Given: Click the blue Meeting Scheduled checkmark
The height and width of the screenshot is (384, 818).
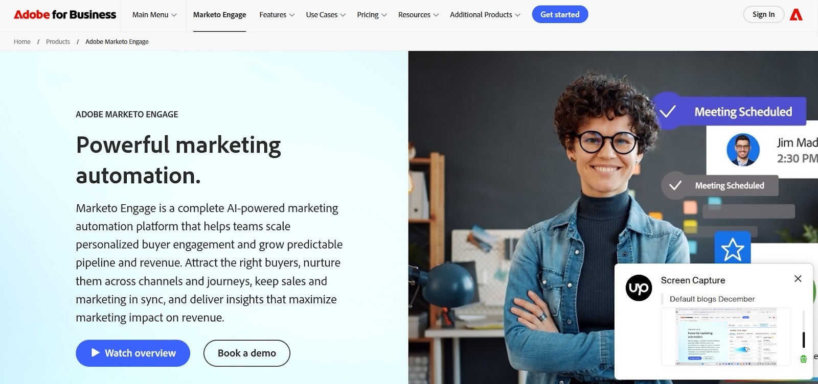Looking at the screenshot, I should click(668, 111).
